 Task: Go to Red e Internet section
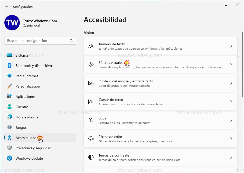(27, 76)
